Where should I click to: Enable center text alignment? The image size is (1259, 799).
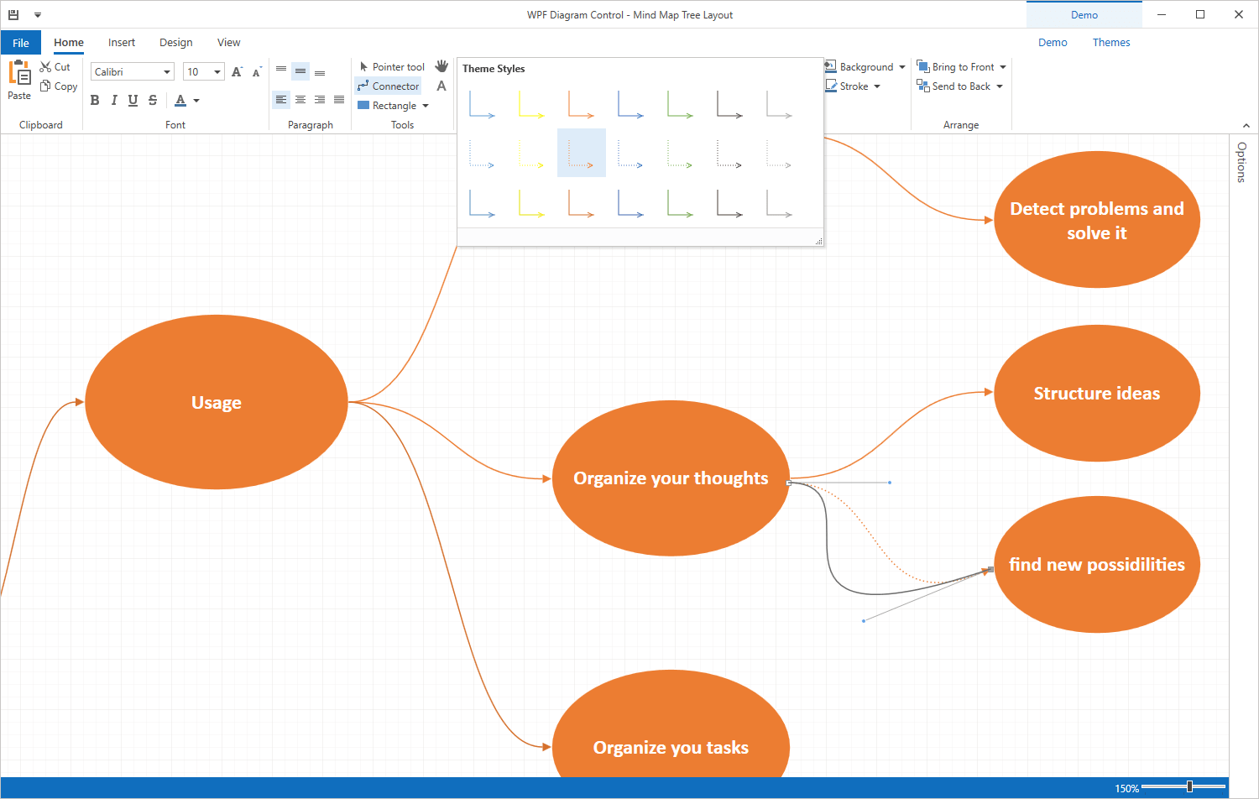click(x=300, y=100)
